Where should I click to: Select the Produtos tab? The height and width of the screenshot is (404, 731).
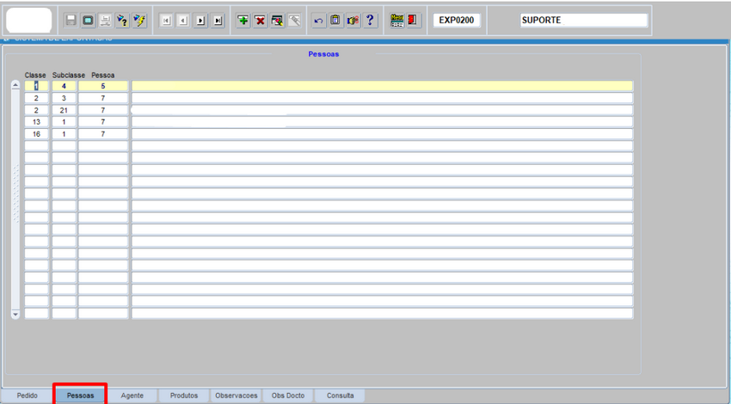[184, 395]
